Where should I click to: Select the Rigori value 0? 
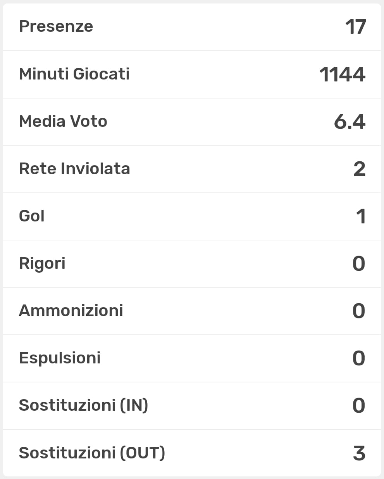click(x=359, y=264)
